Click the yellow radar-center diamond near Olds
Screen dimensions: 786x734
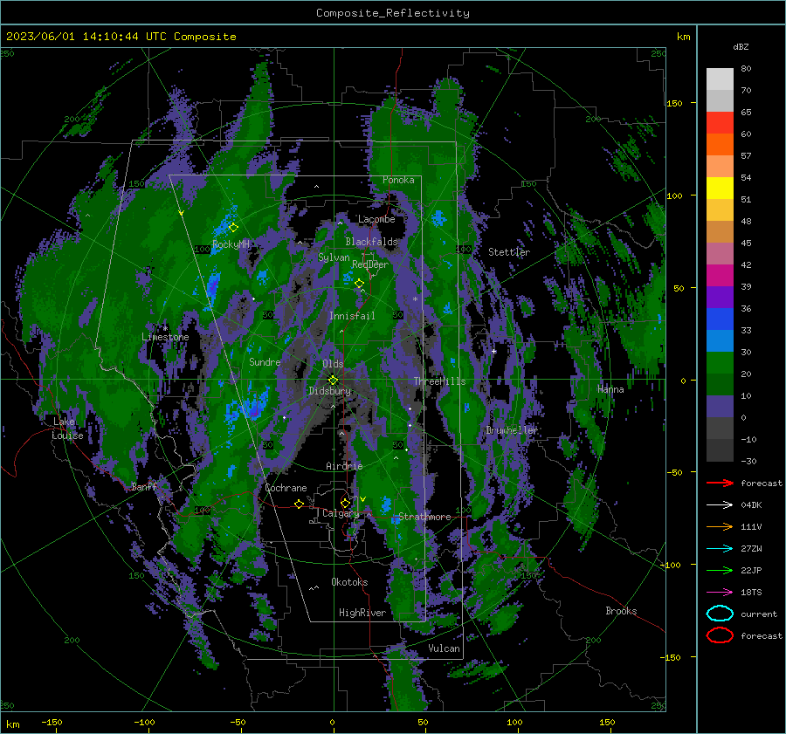[333, 381]
